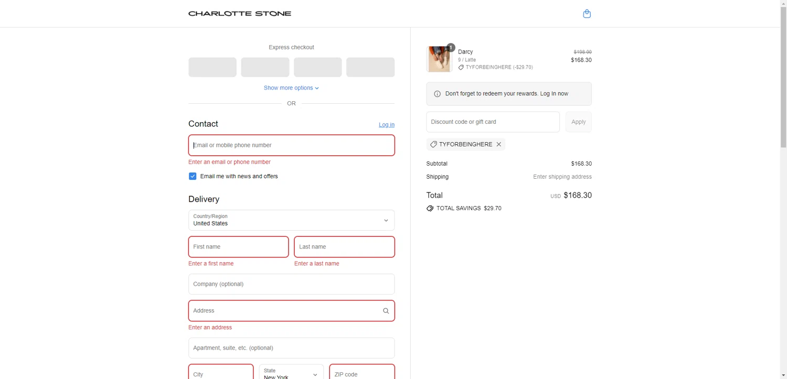Screen dimensions: 787x379
Task: Remove the TYFORBEINGHERE discount code
Action: pos(499,144)
